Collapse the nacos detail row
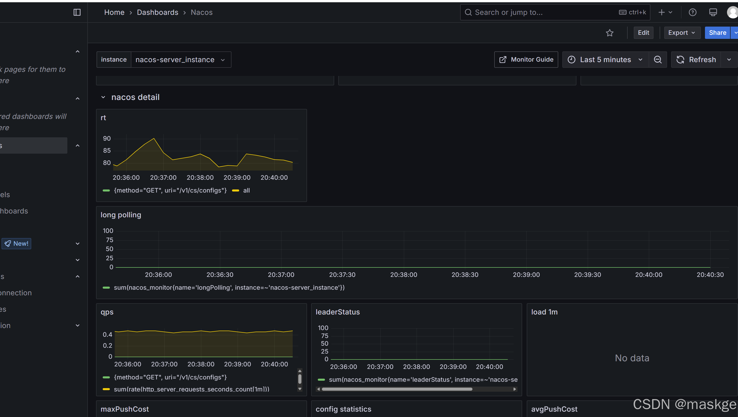Viewport: 738px width, 417px height. pos(103,97)
